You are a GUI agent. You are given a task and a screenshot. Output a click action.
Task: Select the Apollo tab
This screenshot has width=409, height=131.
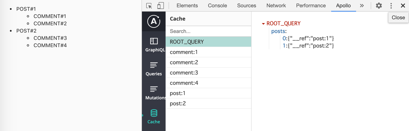(344, 5)
